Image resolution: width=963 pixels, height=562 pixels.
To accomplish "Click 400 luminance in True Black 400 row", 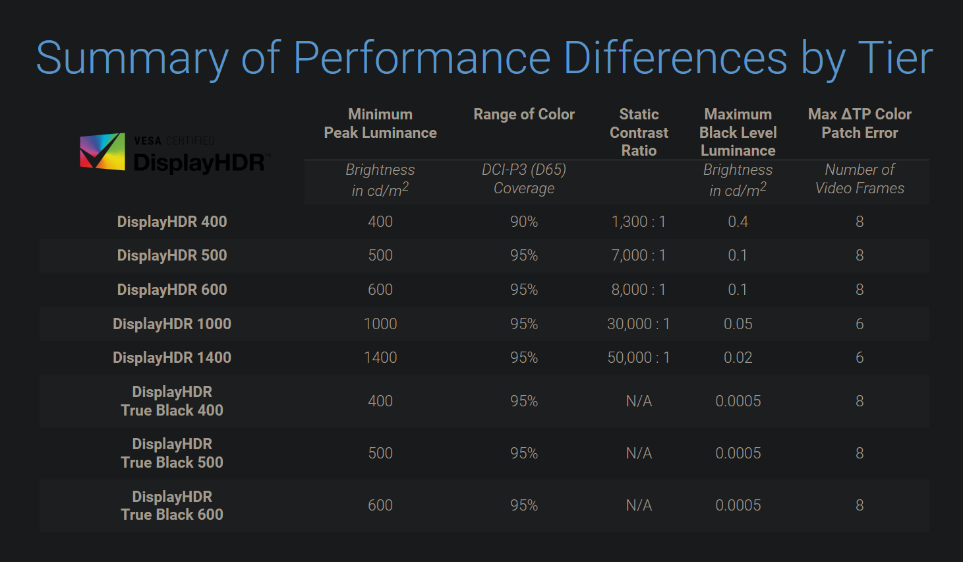I will (x=380, y=401).
